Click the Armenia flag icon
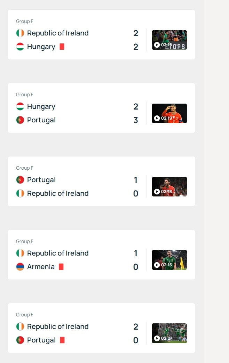Image resolution: width=229 pixels, height=363 pixels. click(20, 267)
